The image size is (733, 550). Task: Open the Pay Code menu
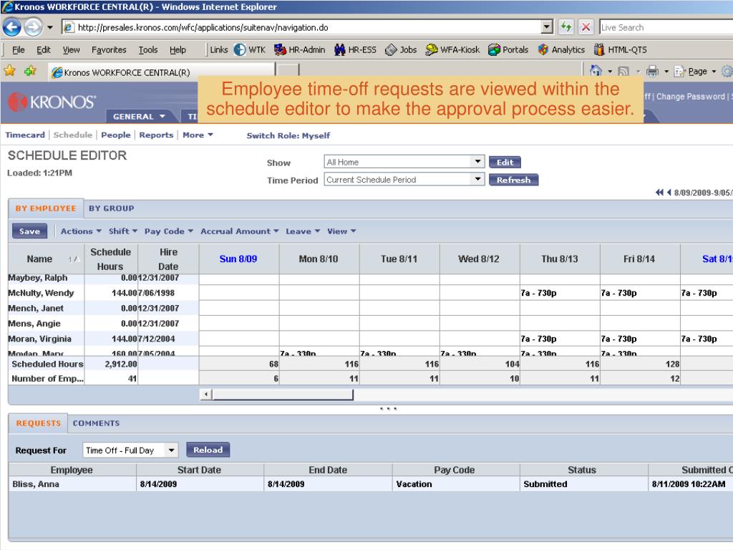tap(168, 231)
